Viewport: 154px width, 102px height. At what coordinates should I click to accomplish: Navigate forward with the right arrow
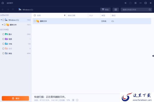(x=8, y=9)
